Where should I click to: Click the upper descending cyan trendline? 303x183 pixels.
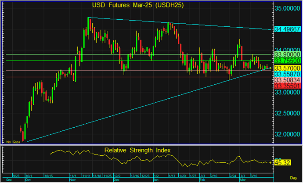[x=176, y=23]
